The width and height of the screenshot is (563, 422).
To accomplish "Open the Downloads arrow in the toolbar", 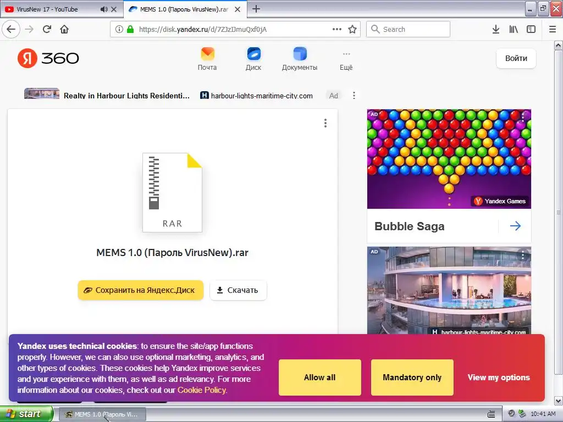I will tap(496, 30).
